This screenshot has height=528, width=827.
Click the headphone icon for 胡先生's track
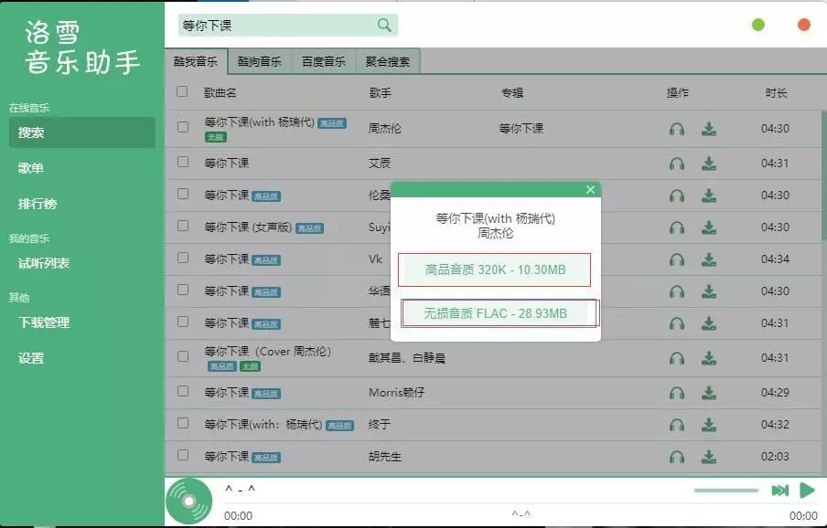[x=677, y=456]
